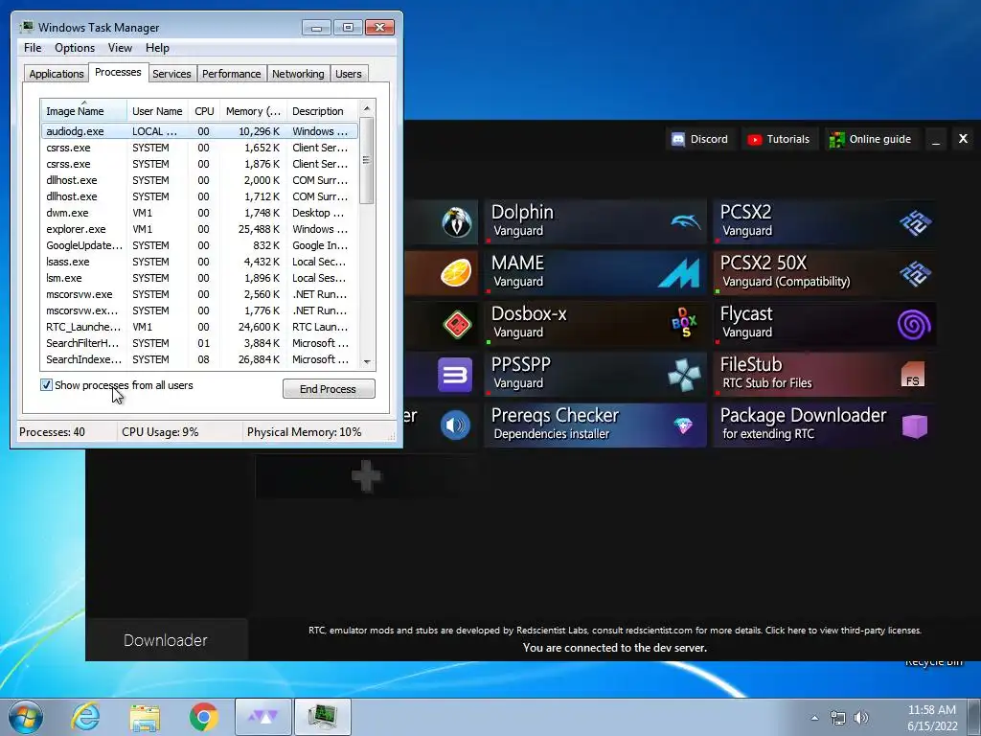
Task: Click the process list scrollbar thumb
Action: coord(367,160)
